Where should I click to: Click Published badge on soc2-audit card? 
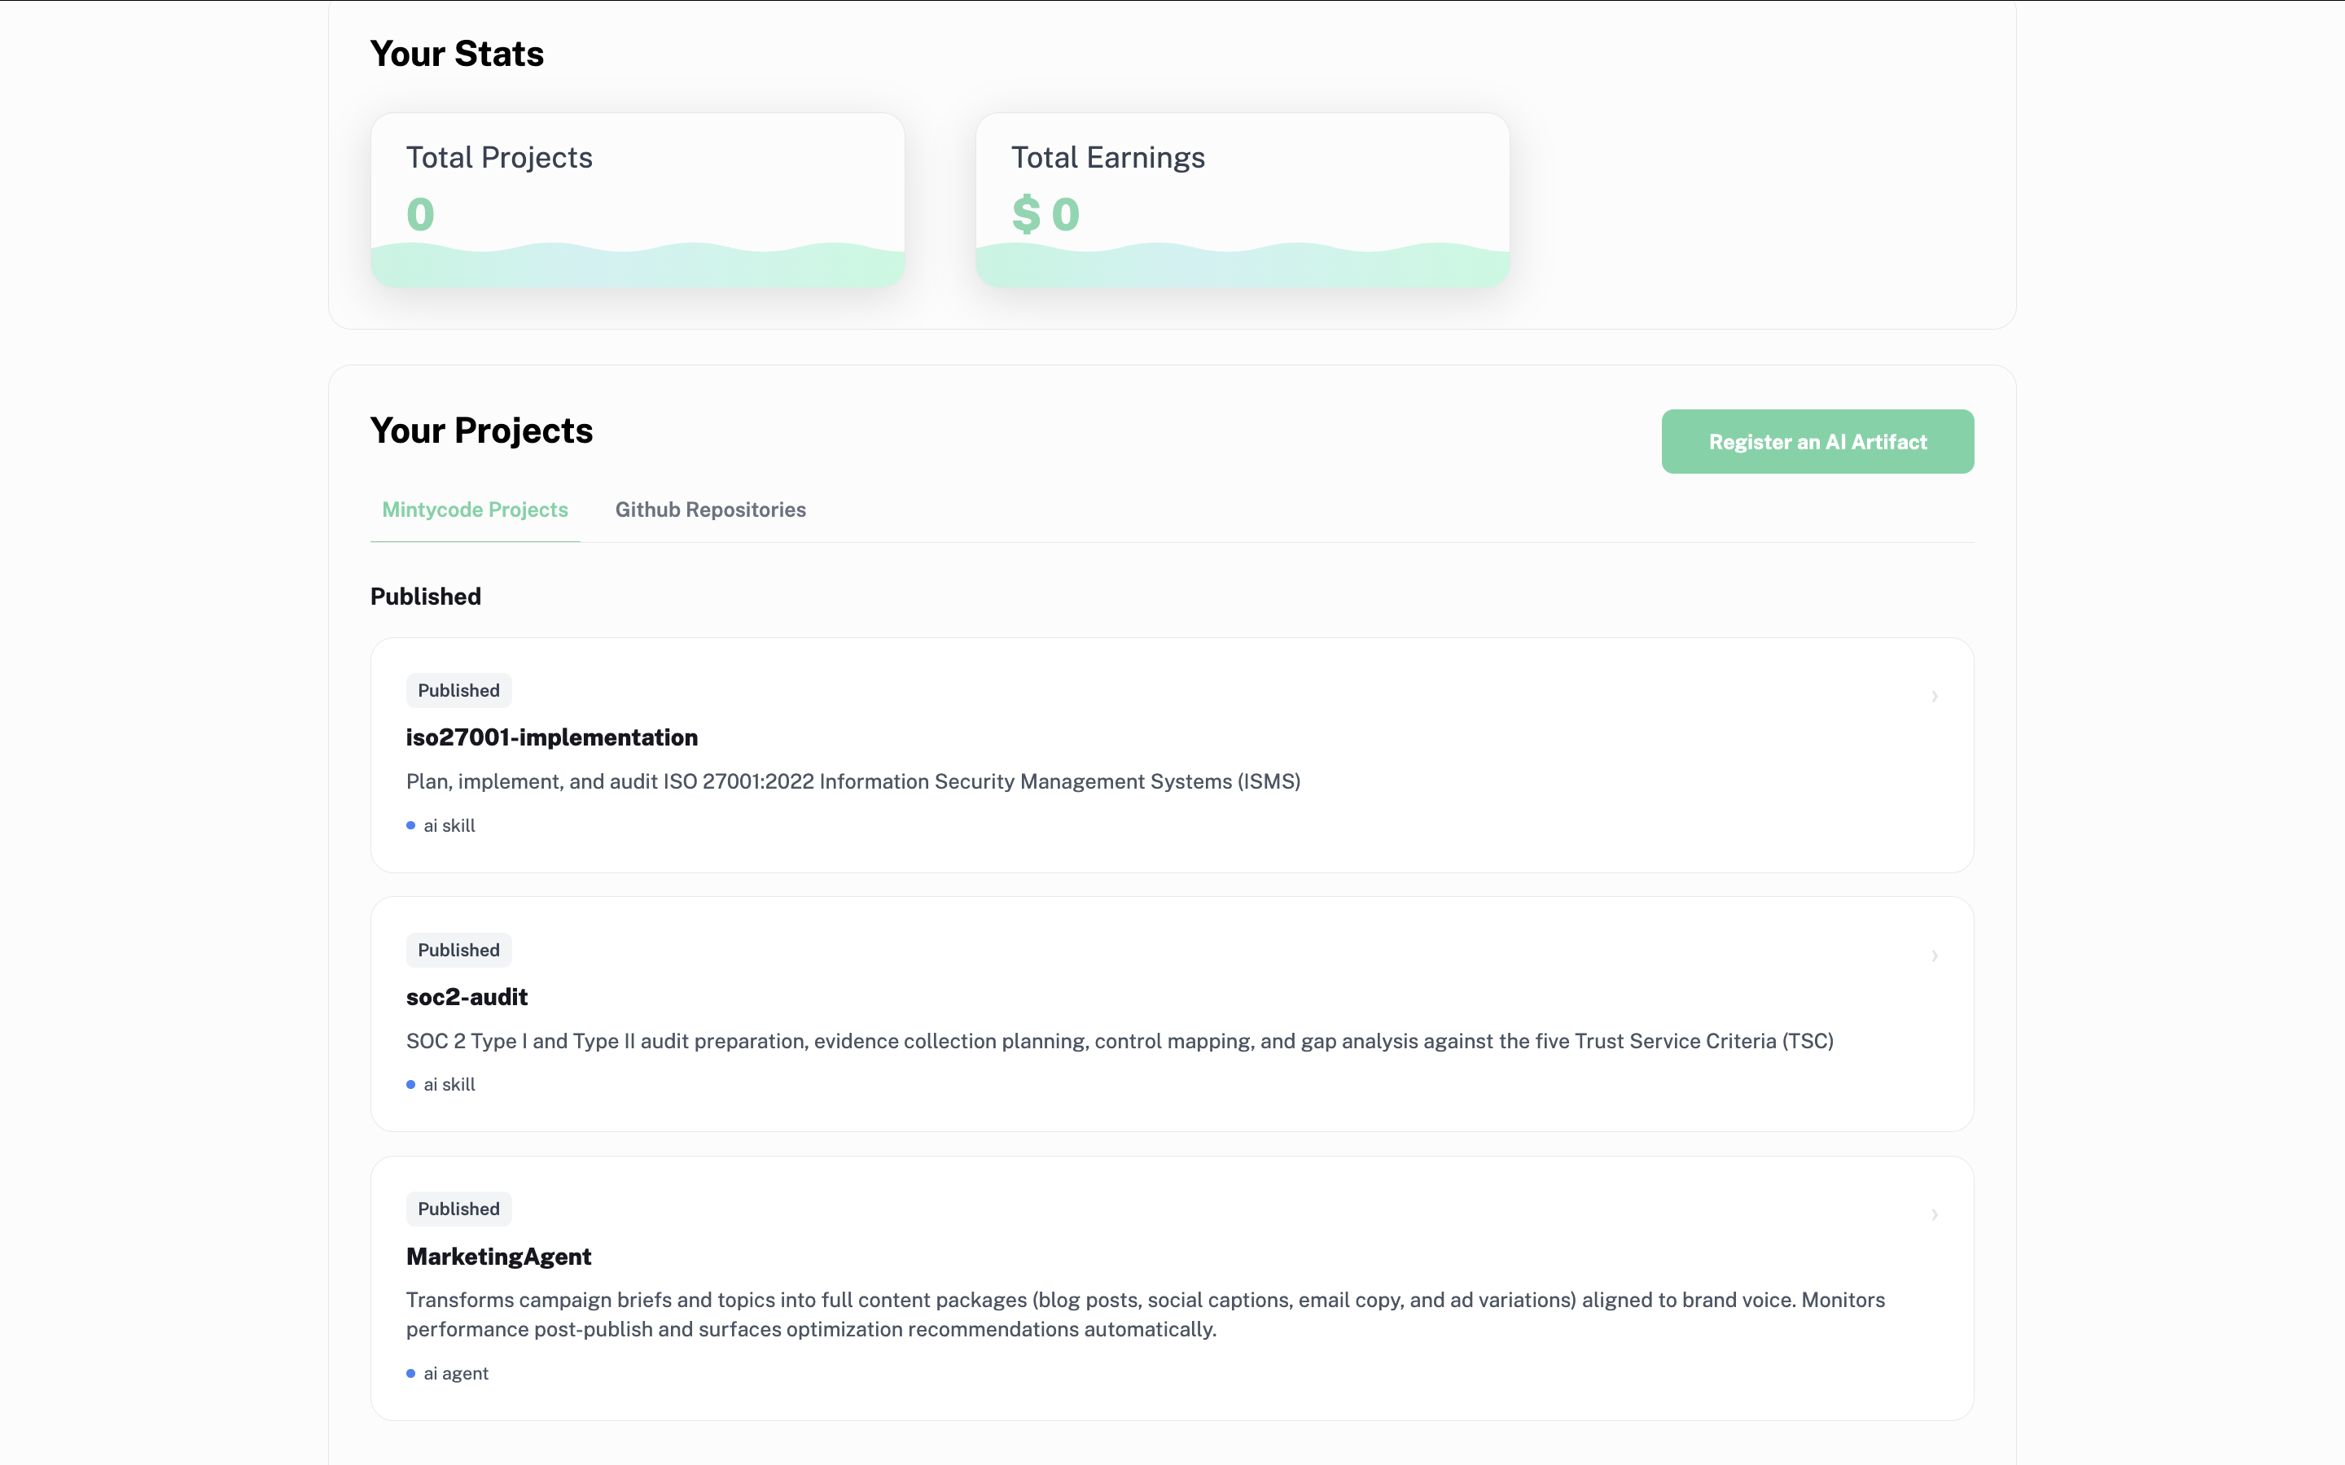coord(458,951)
